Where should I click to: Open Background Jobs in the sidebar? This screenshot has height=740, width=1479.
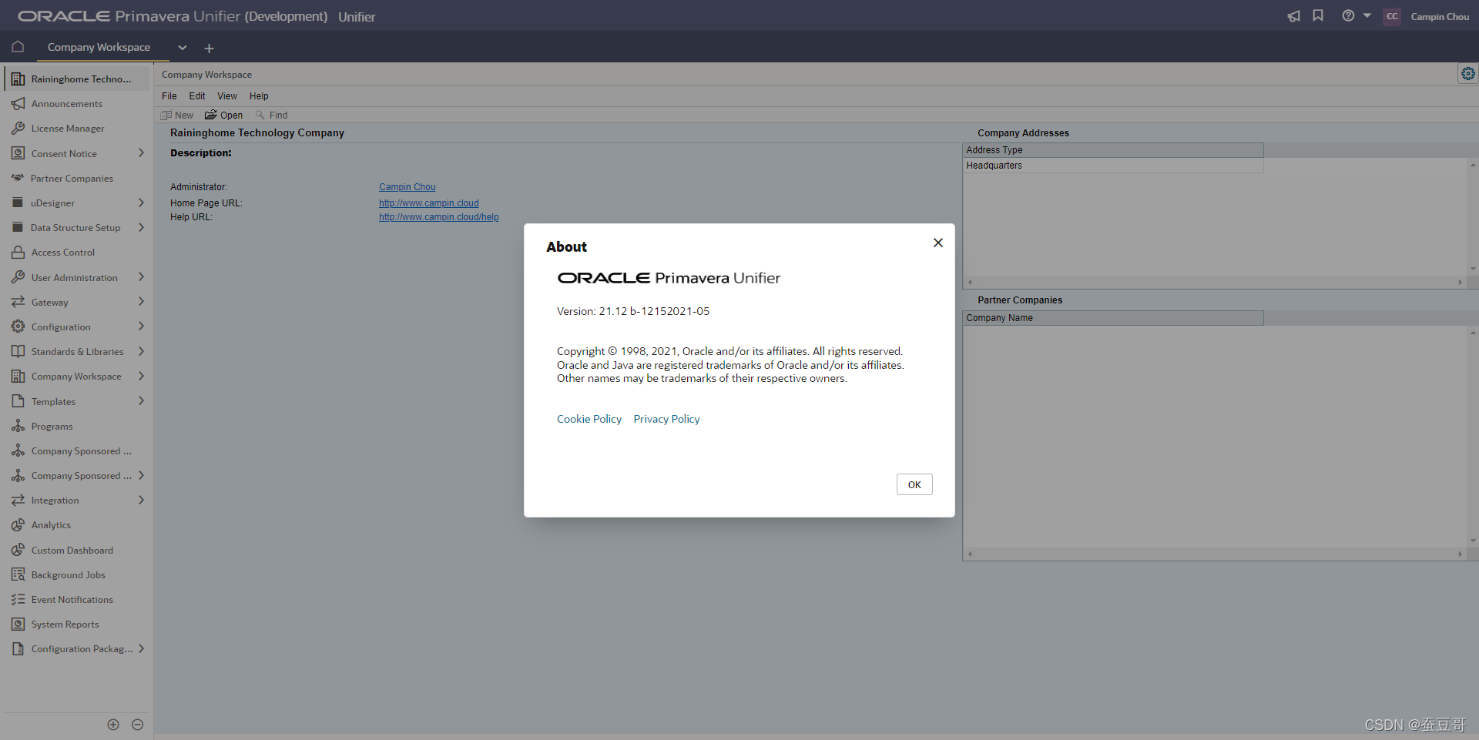pyautogui.click(x=68, y=574)
